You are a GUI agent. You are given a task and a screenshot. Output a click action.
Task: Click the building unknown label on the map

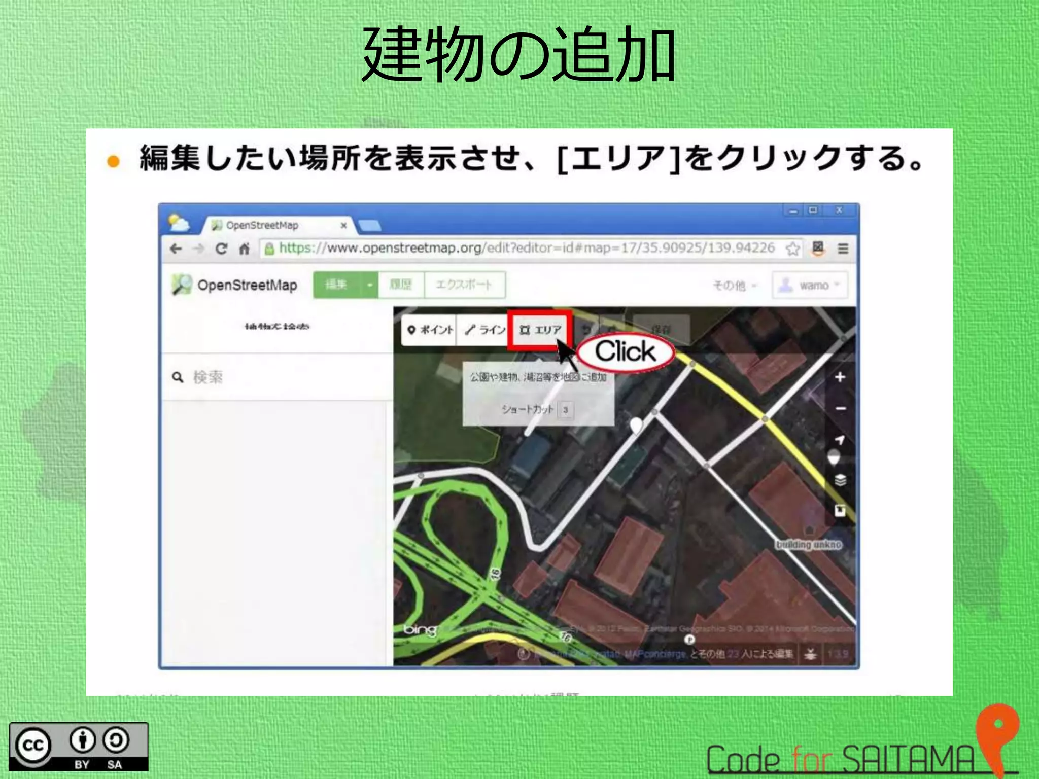tap(808, 544)
